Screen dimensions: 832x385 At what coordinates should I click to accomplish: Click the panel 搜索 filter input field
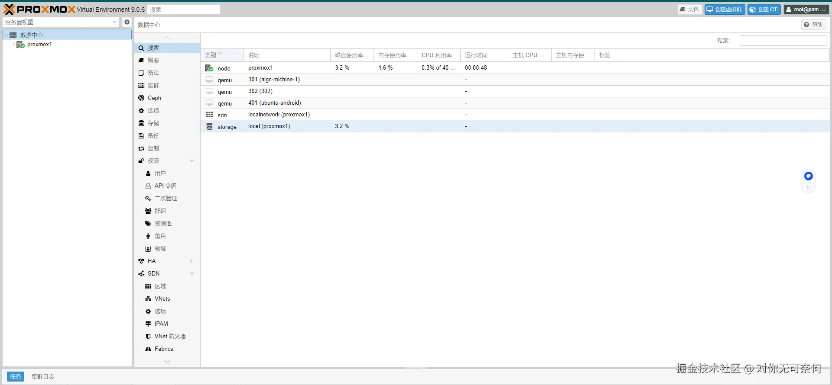[783, 41]
